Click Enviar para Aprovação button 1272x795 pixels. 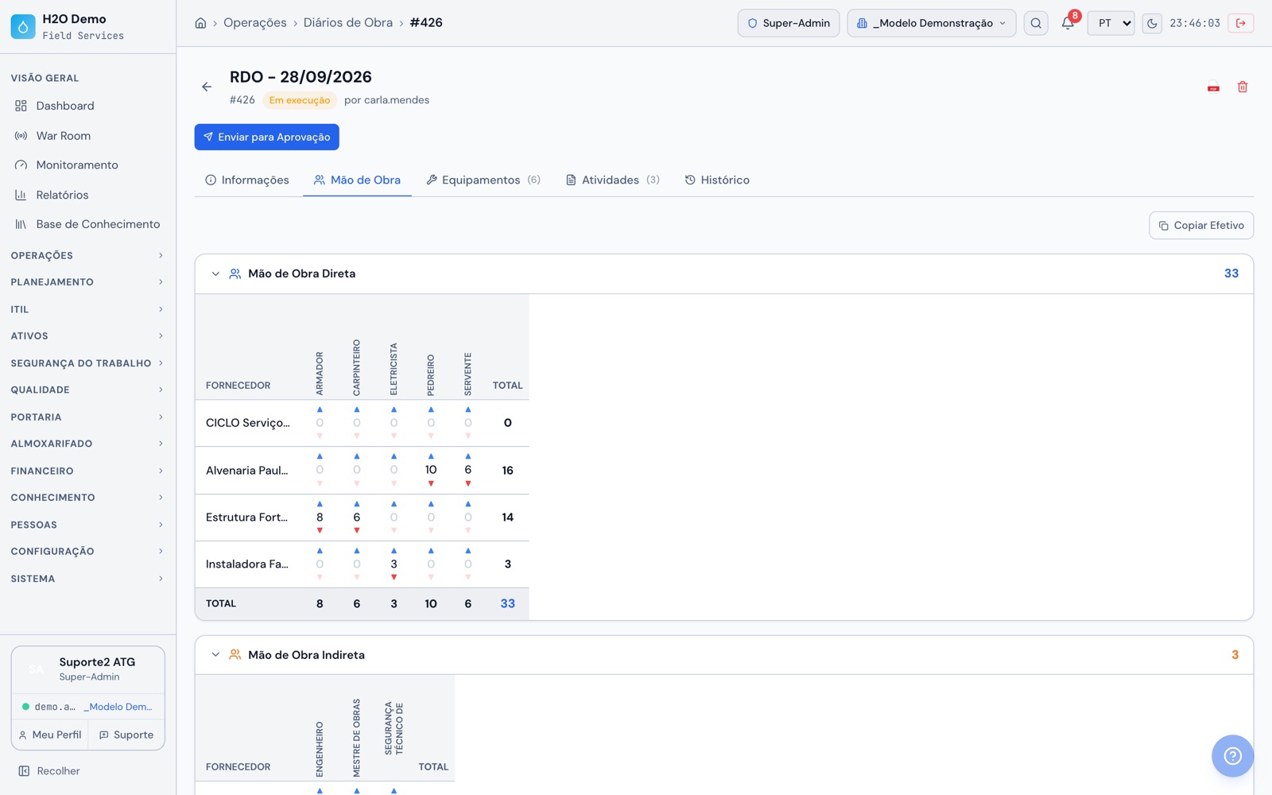coord(266,137)
